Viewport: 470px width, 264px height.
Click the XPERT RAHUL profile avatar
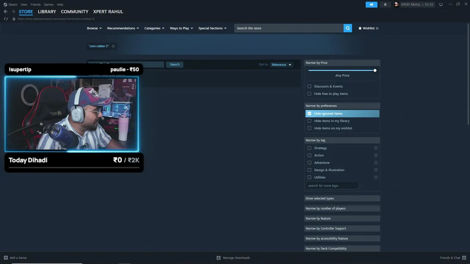397,4
